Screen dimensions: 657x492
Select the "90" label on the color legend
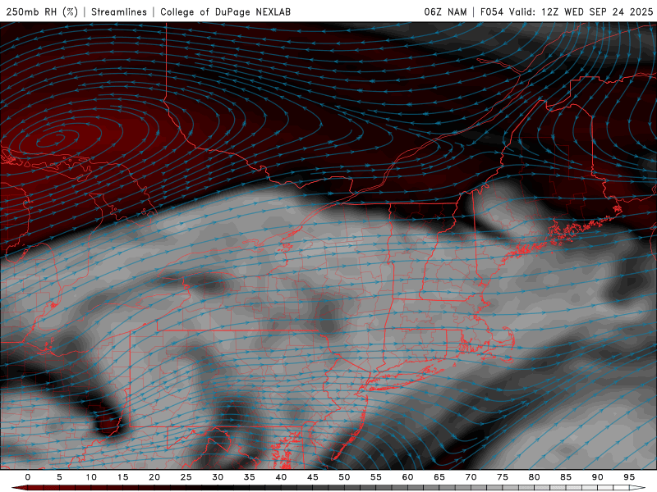(x=598, y=477)
